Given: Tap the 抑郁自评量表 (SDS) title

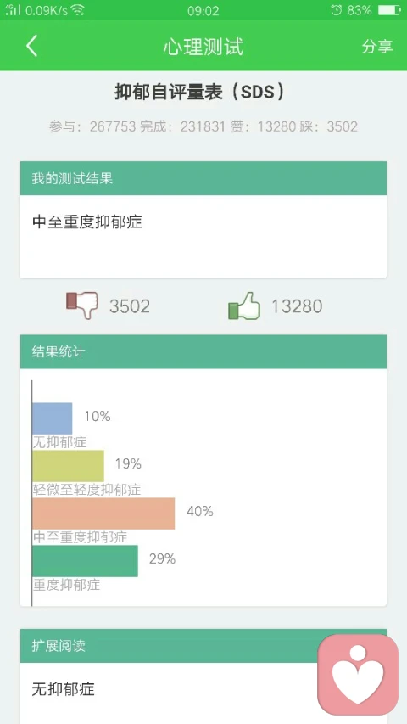Looking at the screenshot, I should (x=199, y=93).
